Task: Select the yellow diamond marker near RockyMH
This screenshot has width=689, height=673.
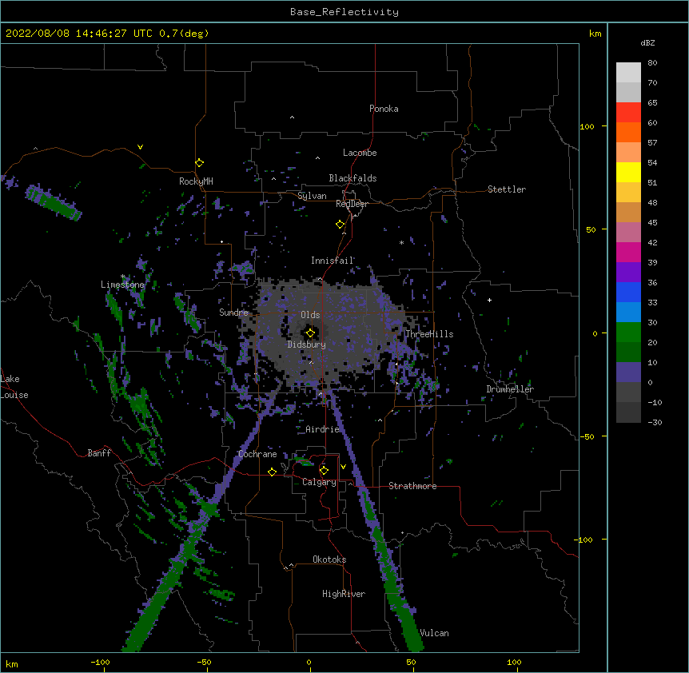Action: pos(200,163)
